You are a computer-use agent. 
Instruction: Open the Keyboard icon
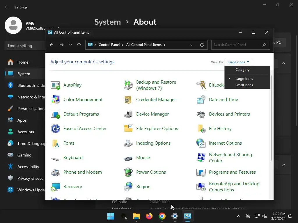pyautogui.click(x=56, y=159)
